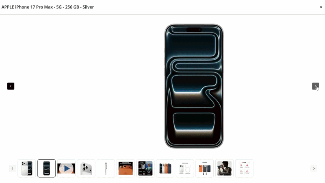Open the orange phone camera close-up thumbnail
The image size is (325, 183).
point(126,168)
